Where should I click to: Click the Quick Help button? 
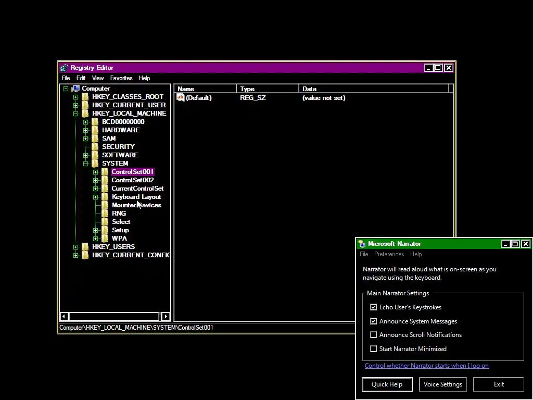(387, 384)
